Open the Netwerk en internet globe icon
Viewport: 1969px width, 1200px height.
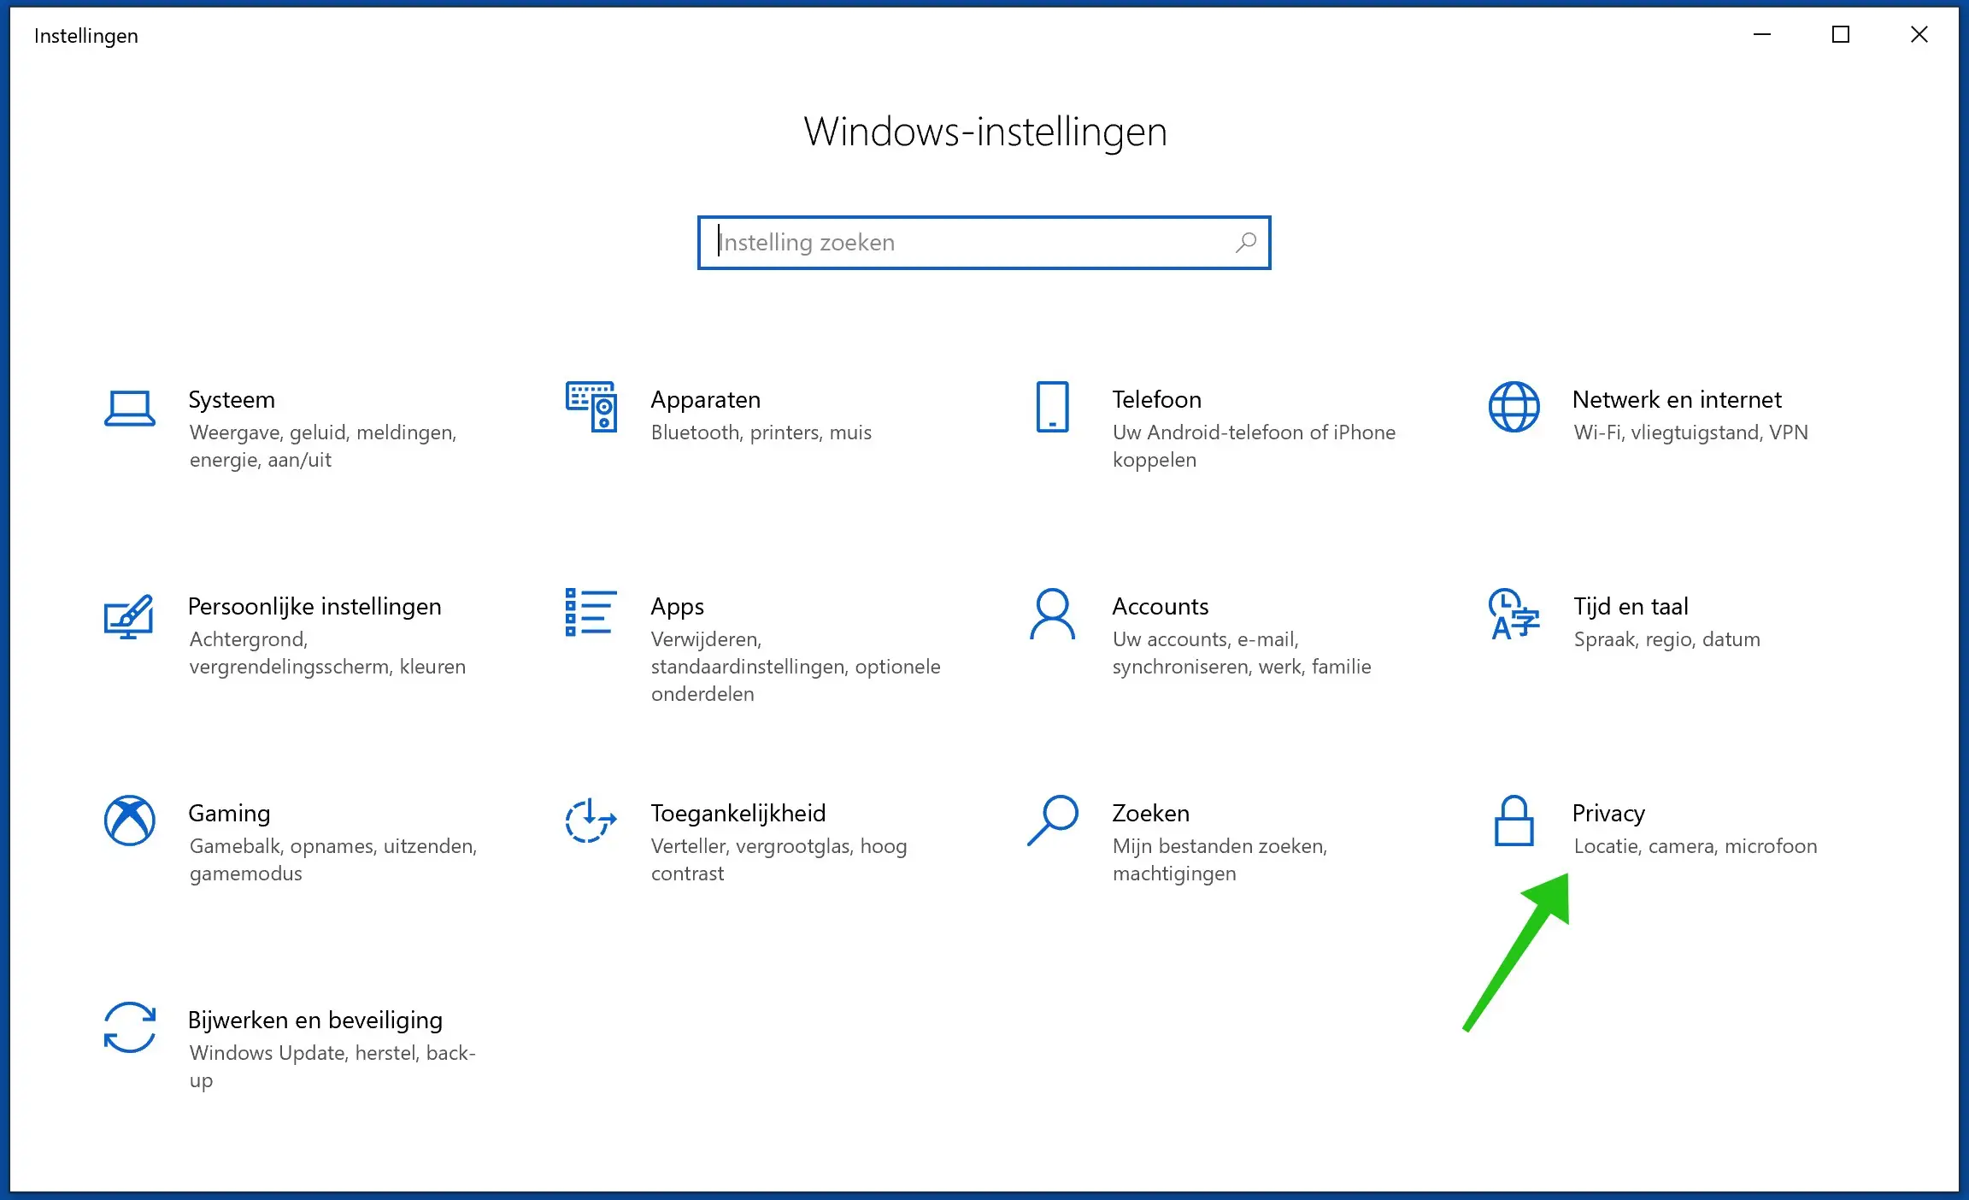point(1513,407)
